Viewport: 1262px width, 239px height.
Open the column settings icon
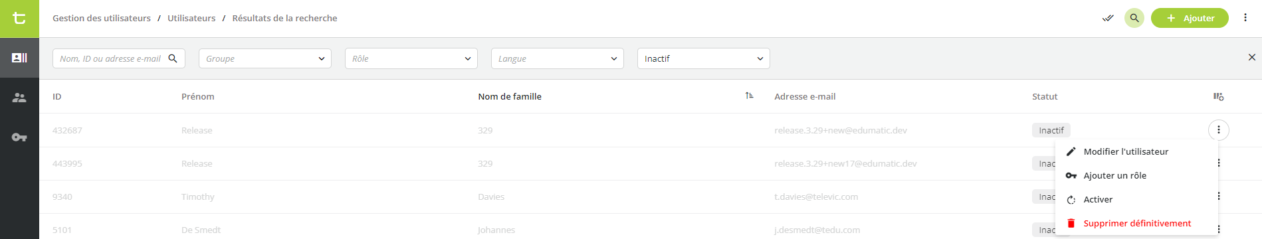(1218, 97)
